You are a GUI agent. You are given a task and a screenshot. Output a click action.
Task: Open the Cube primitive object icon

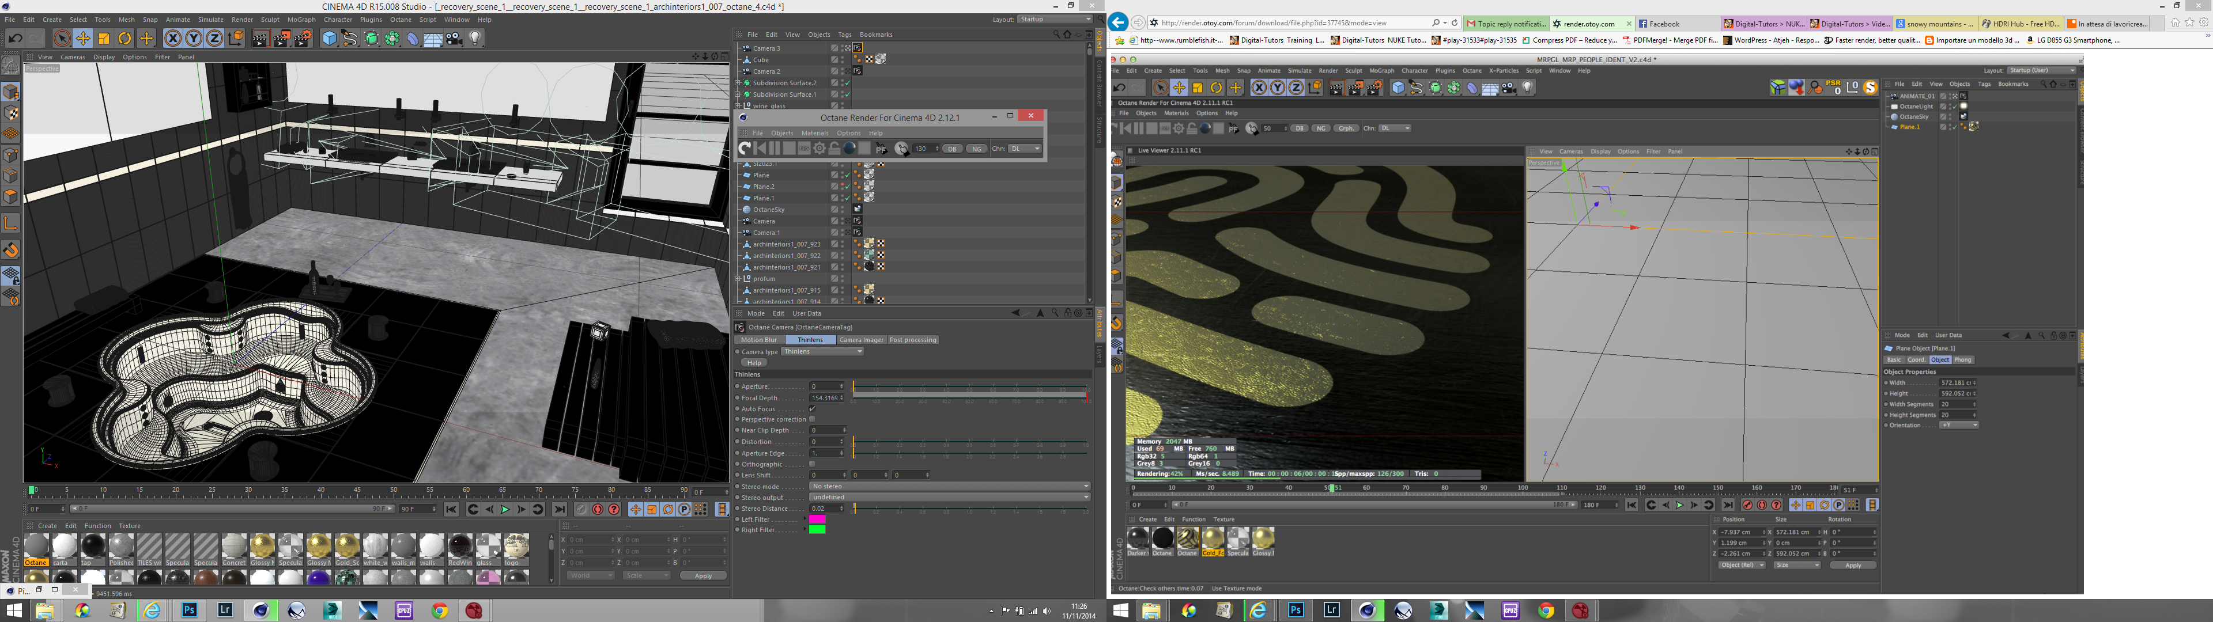[x=329, y=39]
